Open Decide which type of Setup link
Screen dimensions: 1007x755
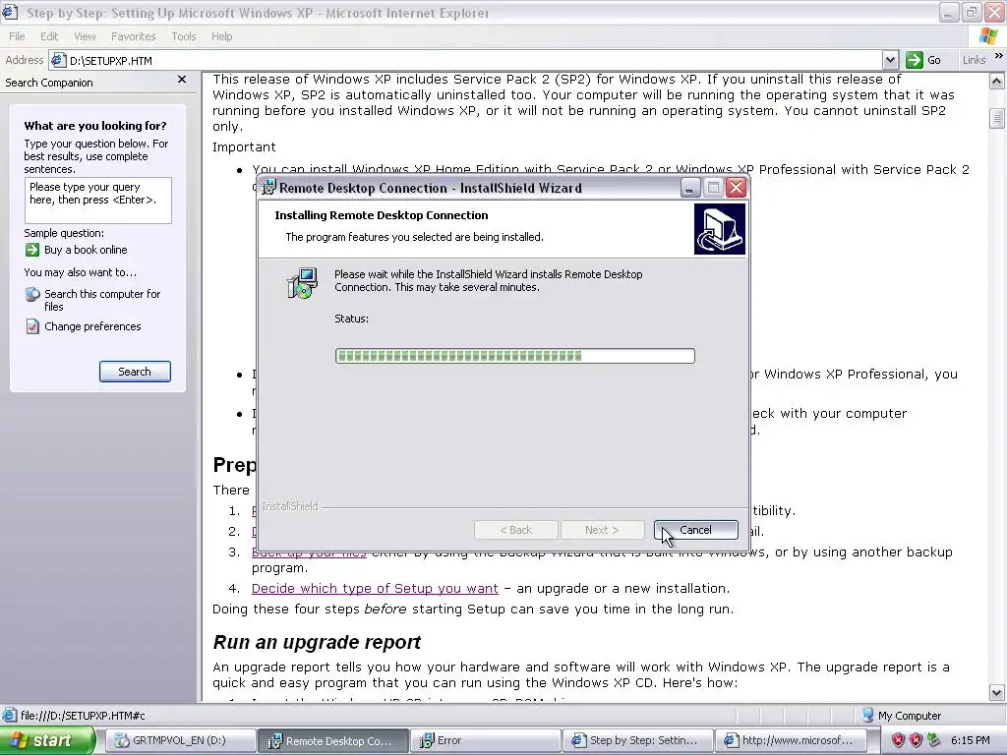click(375, 588)
